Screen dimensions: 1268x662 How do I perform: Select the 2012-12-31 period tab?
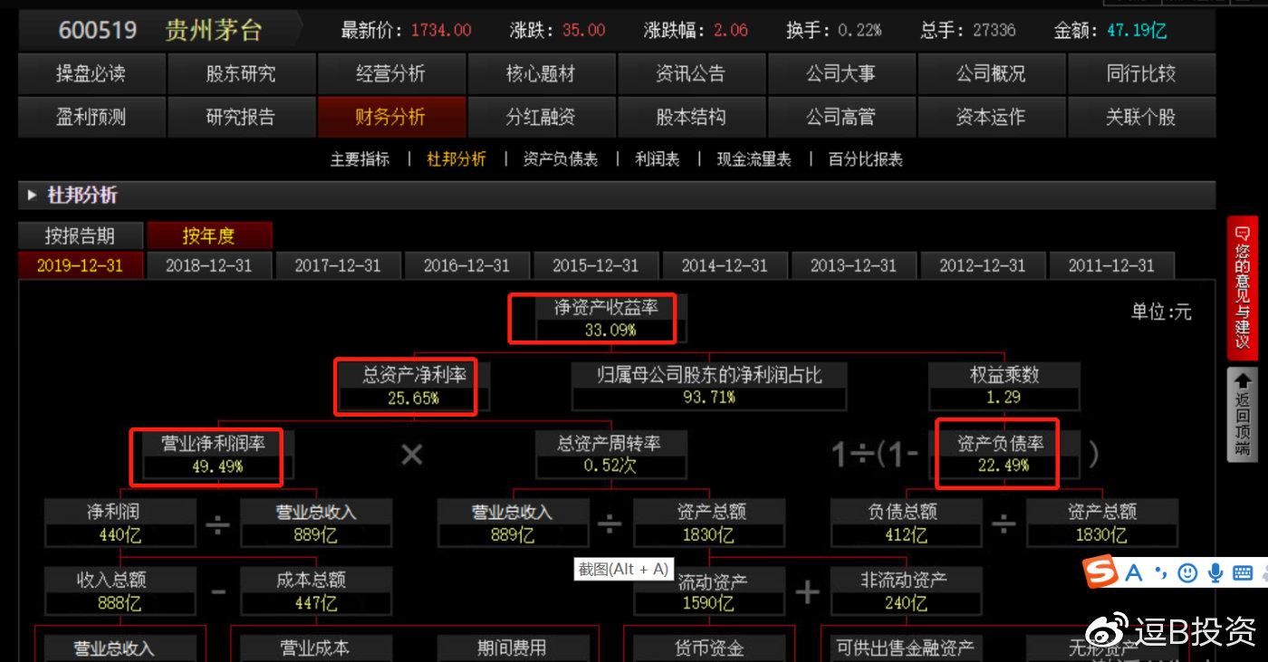[x=983, y=265]
